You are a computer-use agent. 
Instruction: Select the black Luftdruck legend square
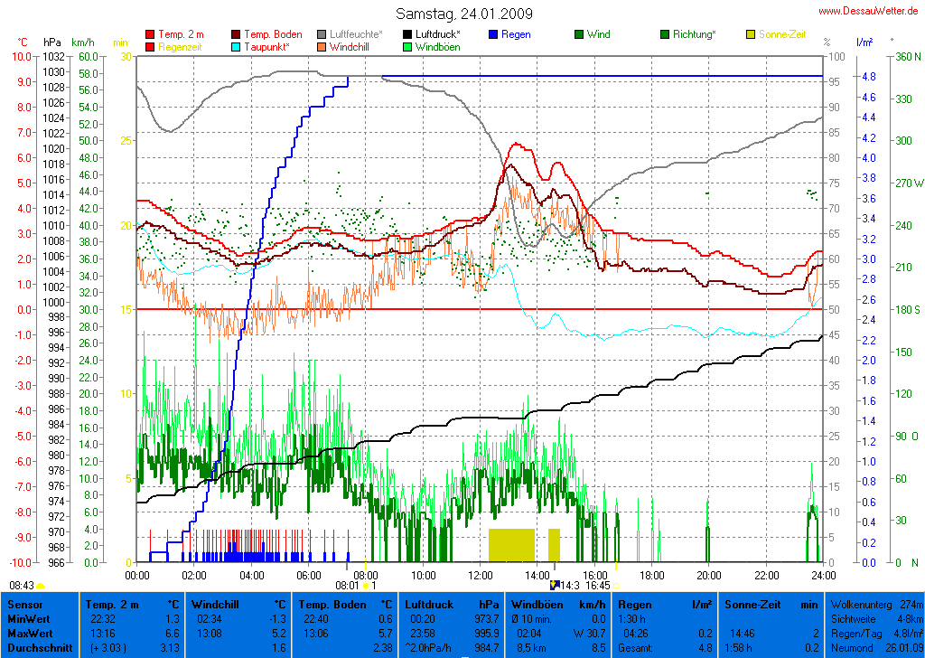408,34
